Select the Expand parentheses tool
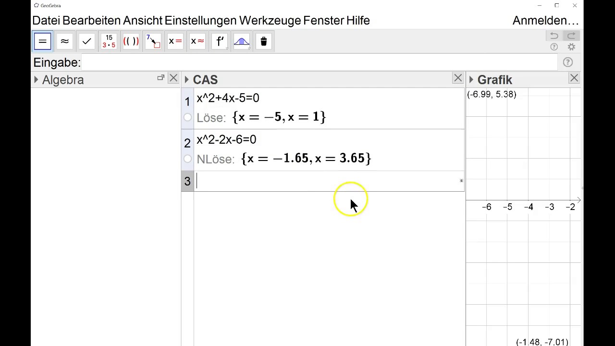Image resolution: width=615 pixels, height=346 pixels. (131, 42)
